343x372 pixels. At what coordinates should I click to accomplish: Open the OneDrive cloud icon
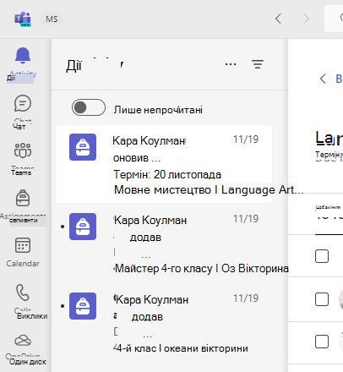[x=23, y=341]
